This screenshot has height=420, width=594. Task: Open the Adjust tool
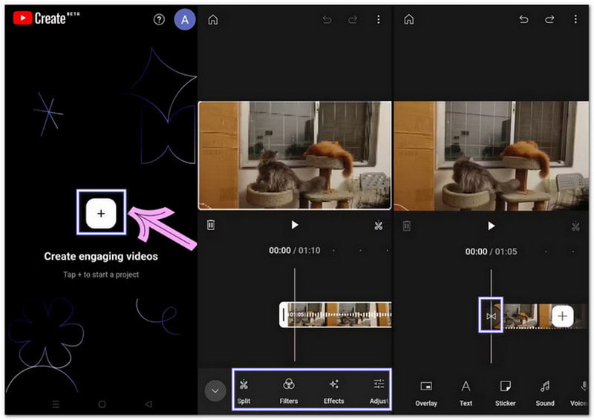379,391
